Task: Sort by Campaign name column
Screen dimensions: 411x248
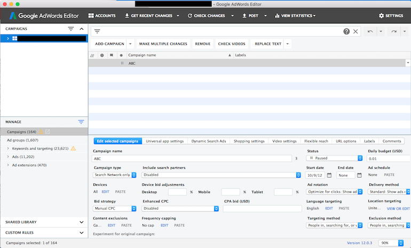Action: (x=180, y=55)
